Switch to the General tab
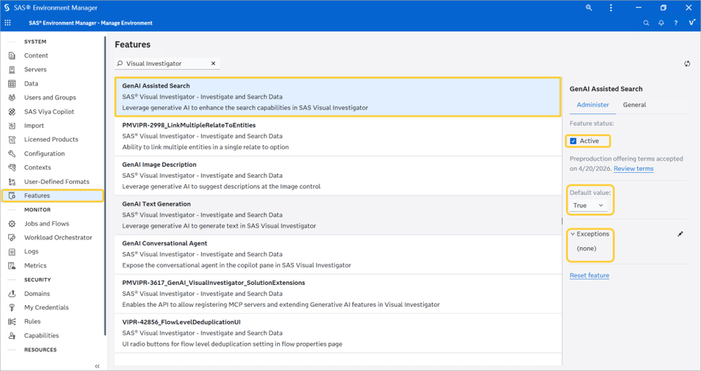The width and height of the screenshot is (701, 371). [634, 105]
